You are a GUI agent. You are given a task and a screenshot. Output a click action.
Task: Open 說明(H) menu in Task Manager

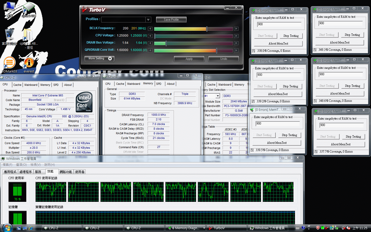point(49,165)
